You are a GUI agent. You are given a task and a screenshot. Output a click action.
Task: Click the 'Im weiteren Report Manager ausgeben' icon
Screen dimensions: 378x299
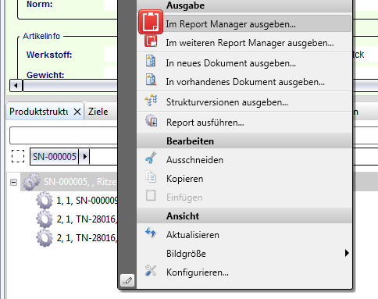(151, 41)
